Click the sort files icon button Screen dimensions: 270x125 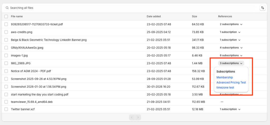(x=262, y=8)
